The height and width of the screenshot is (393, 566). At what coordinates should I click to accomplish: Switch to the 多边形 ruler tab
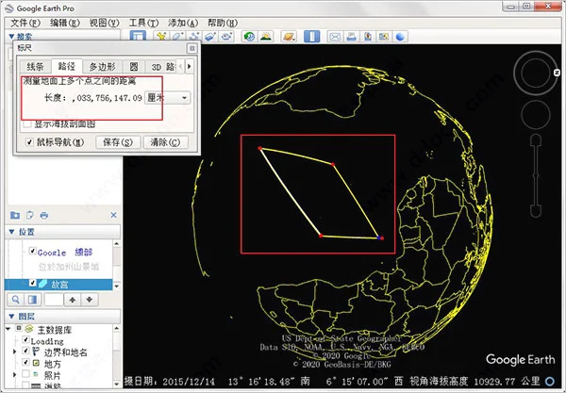103,67
